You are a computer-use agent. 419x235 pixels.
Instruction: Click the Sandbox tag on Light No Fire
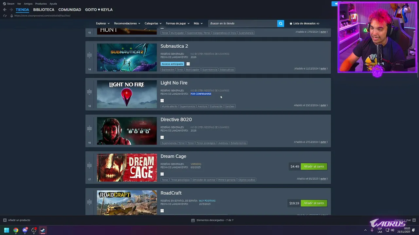(230, 106)
